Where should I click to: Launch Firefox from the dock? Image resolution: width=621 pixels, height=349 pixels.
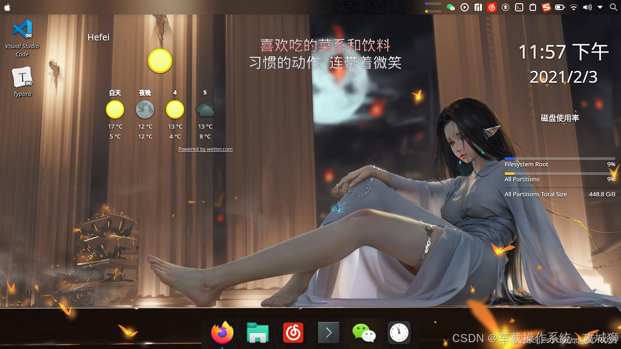[222, 333]
